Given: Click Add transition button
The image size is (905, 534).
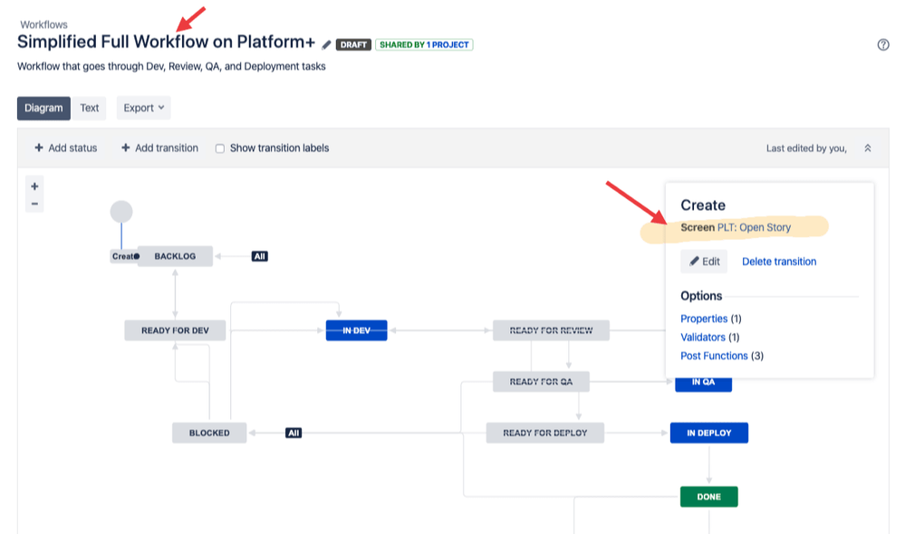Looking at the screenshot, I should pos(159,148).
